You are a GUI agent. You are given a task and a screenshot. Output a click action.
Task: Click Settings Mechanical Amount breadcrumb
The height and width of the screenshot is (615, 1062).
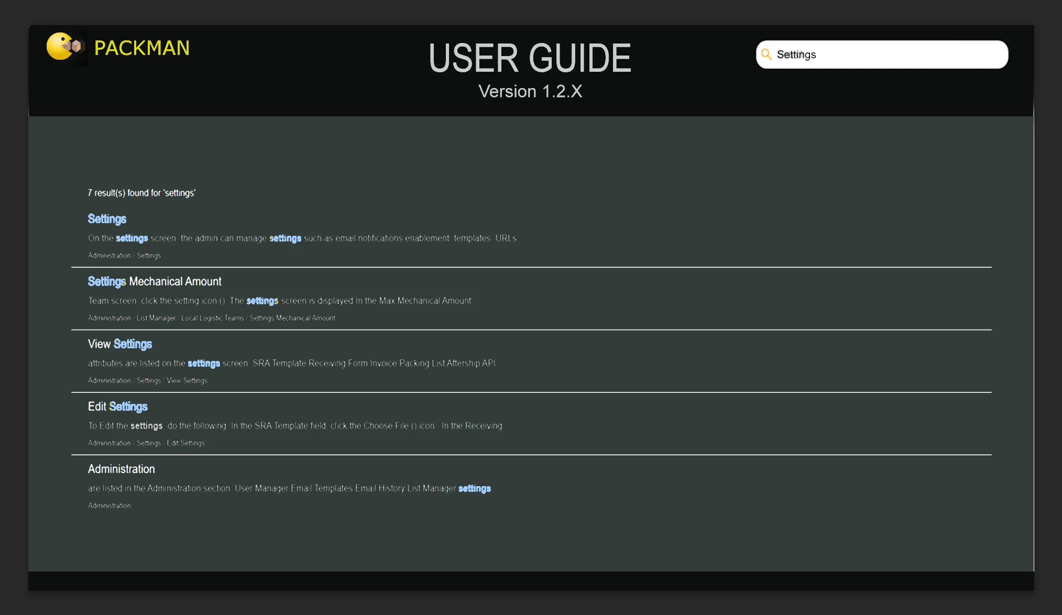pos(292,318)
